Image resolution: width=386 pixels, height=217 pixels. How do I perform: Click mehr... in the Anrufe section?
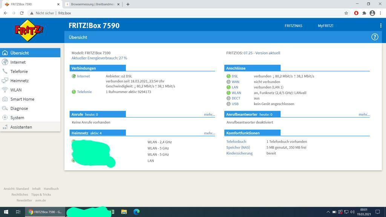[209, 115]
